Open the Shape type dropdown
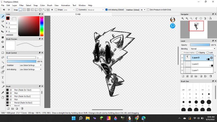 pos(69,10)
